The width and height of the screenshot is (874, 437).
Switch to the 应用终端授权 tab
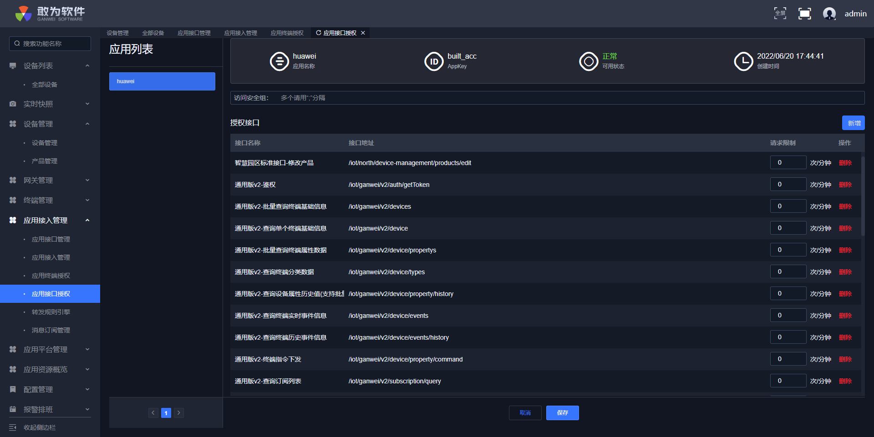pos(287,33)
